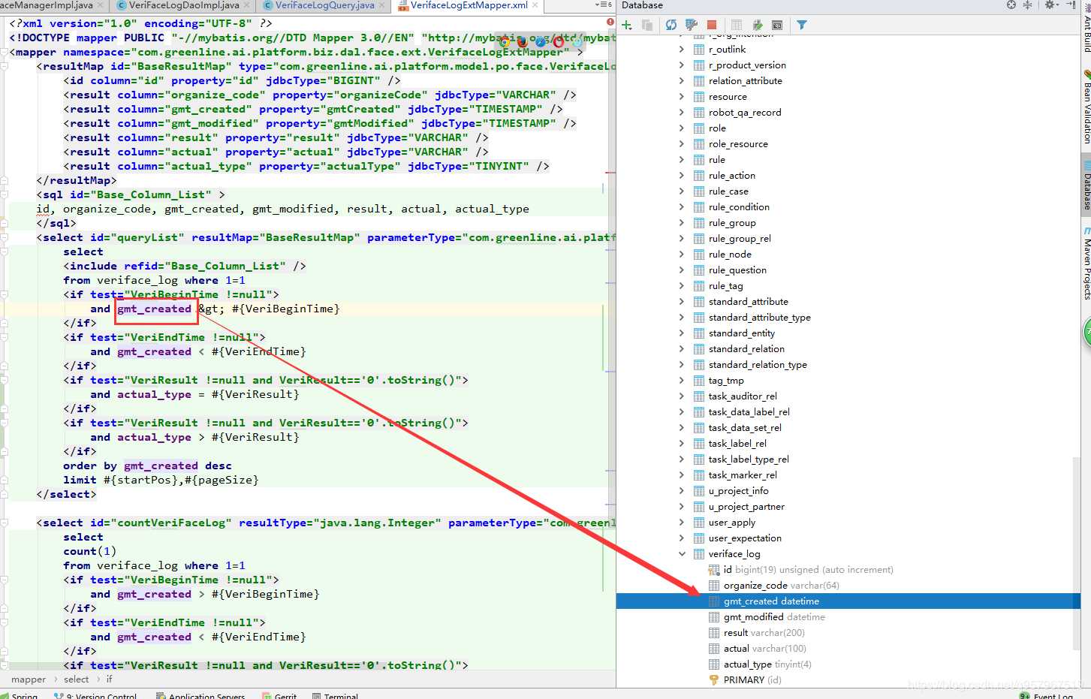Expand the user_expectation table
The width and height of the screenshot is (1091, 699).
point(682,538)
